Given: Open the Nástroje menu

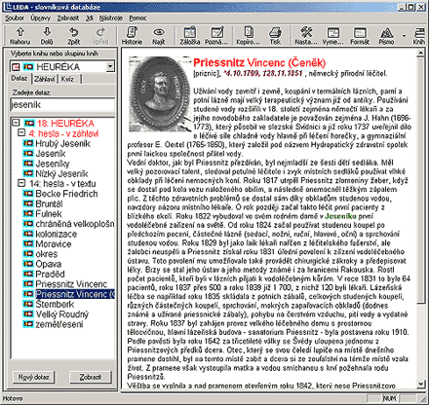Looking at the screenshot, I should [x=111, y=18].
